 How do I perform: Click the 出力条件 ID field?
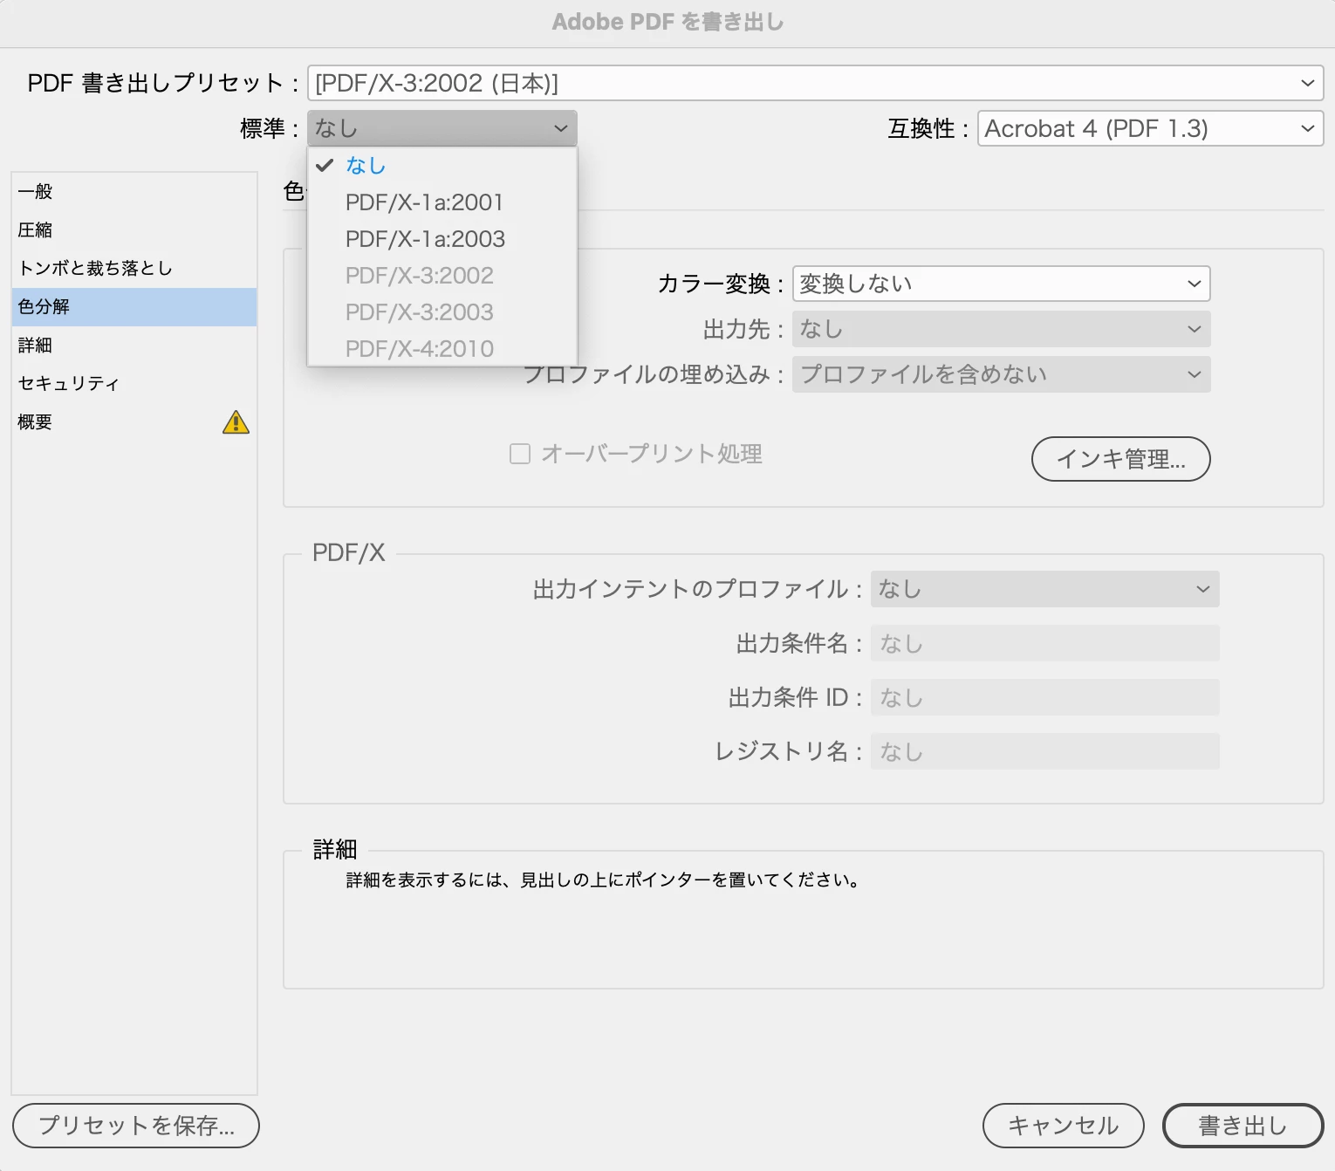pyautogui.click(x=1044, y=697)
